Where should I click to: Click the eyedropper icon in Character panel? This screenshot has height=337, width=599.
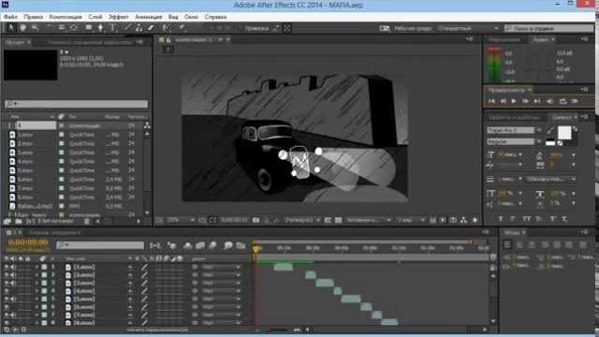[549, 131]
